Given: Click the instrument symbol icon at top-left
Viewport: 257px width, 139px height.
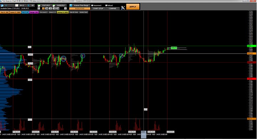Looking at the screenshot, I should click(x=2, y=5).
